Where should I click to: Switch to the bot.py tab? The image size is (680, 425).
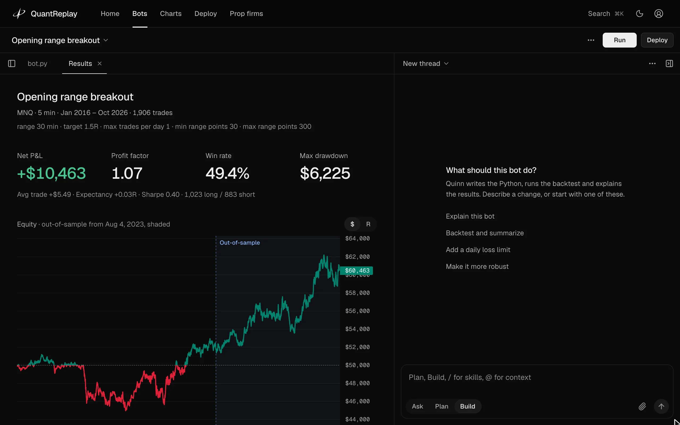37,63
